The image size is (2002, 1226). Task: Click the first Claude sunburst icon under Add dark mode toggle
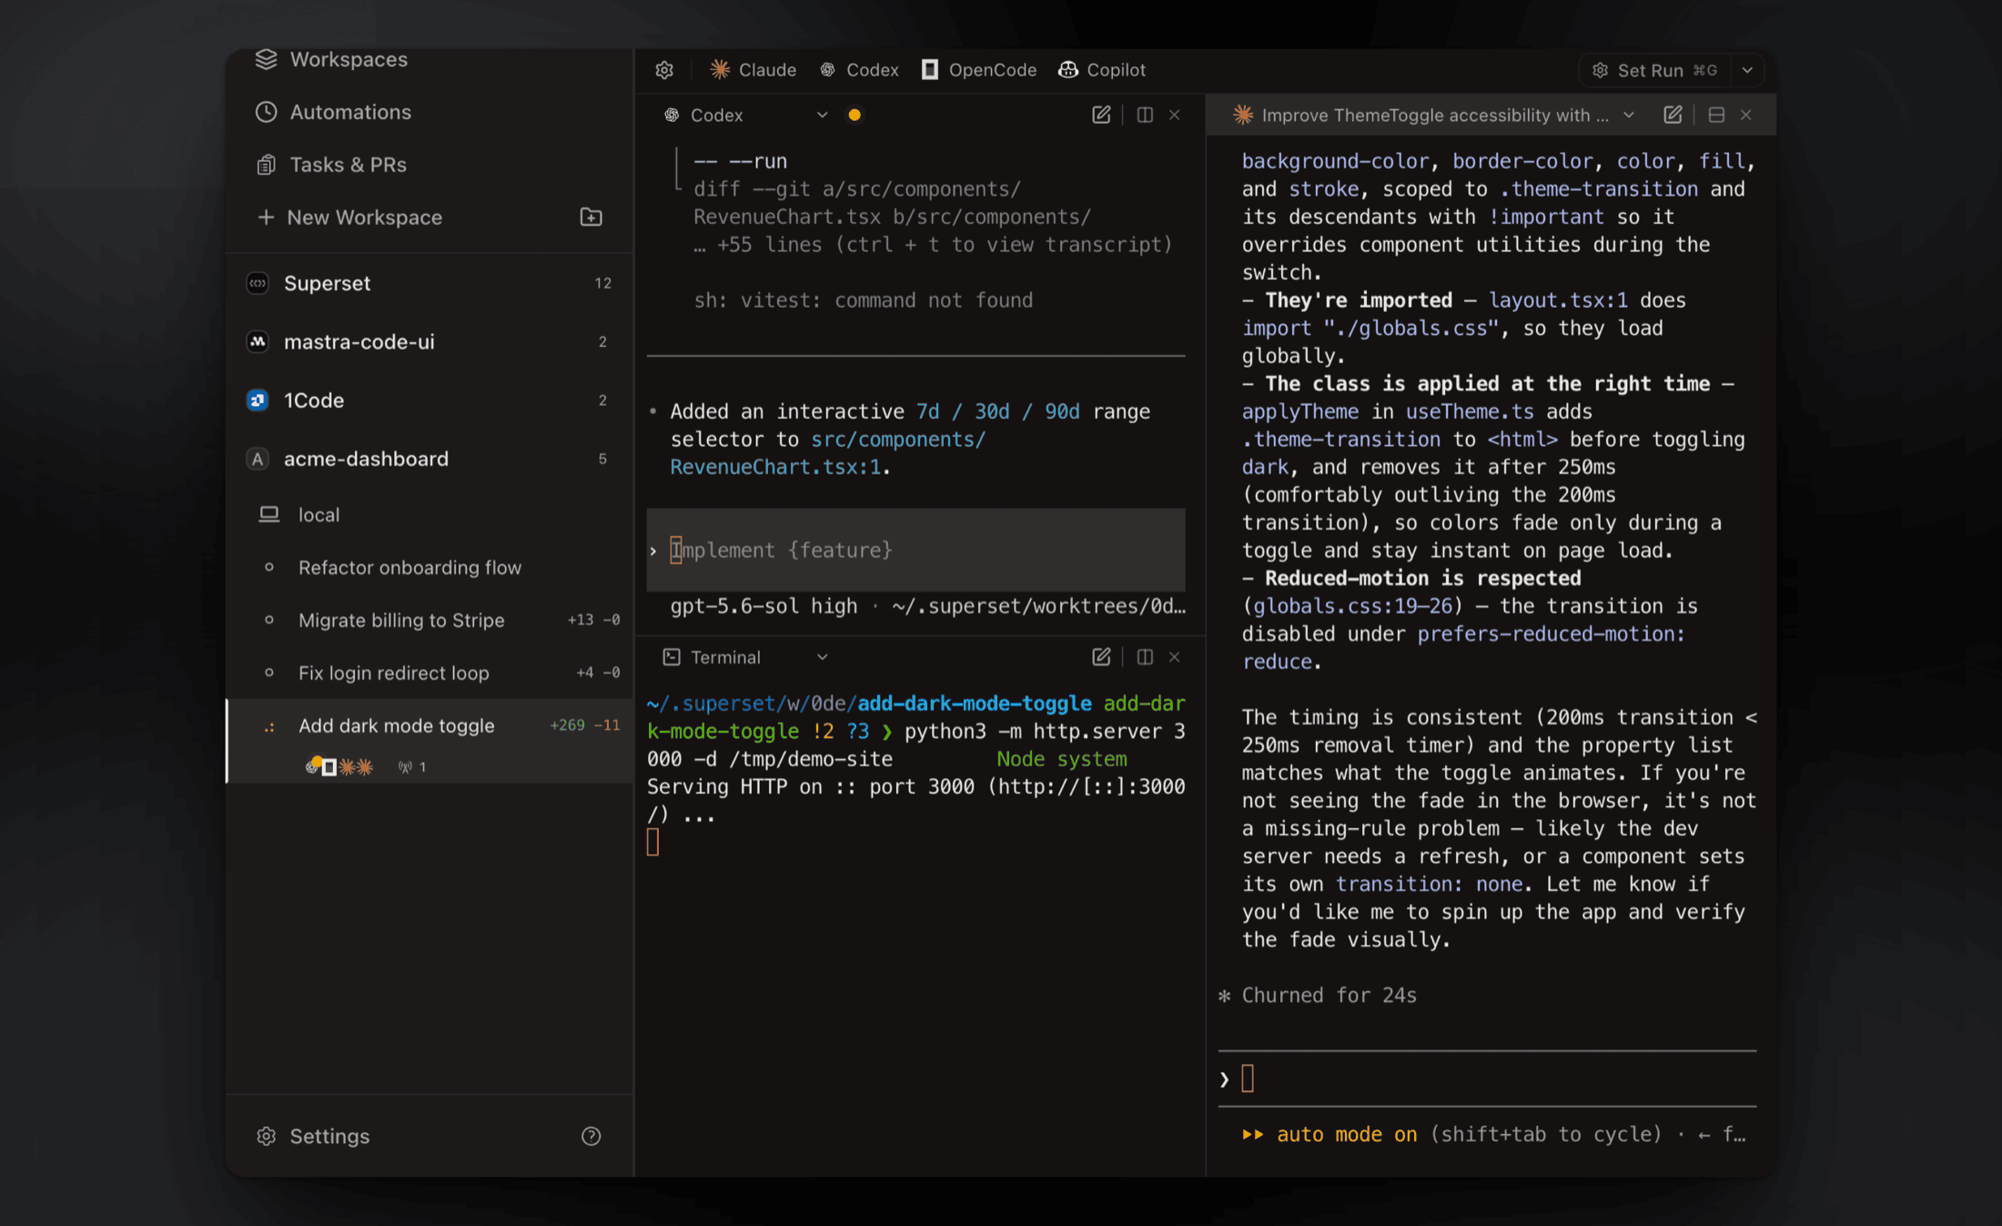click(347, 767)
